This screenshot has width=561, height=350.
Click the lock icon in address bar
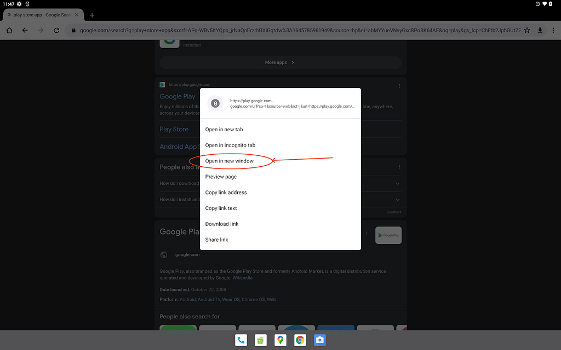click(73, 31)
